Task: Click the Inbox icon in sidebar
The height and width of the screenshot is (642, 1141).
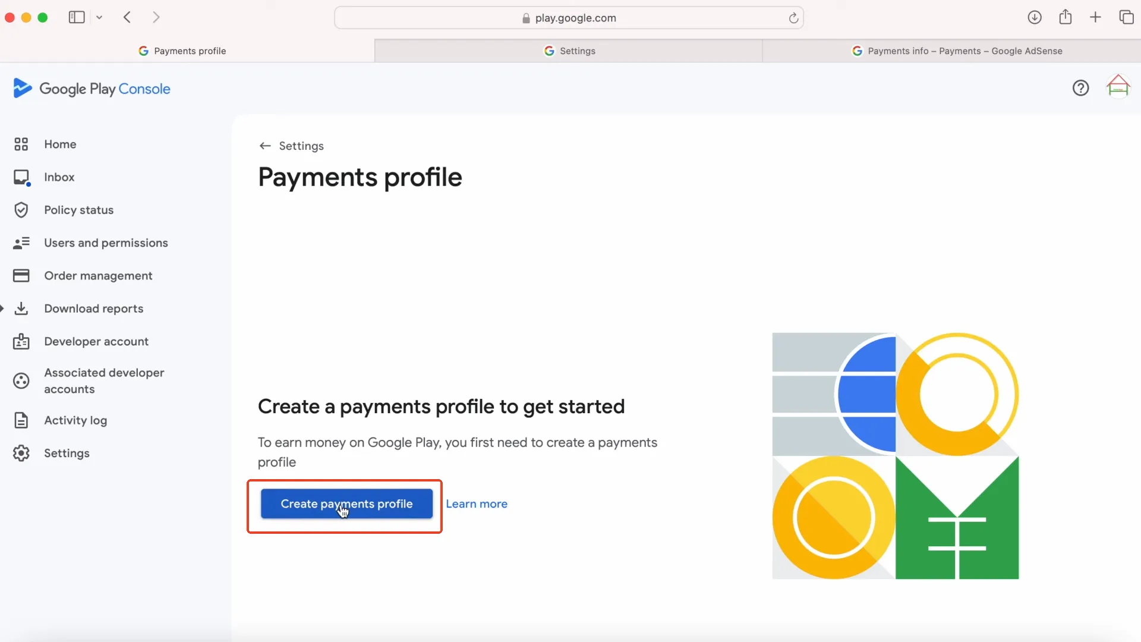Action: coord(21,177)
